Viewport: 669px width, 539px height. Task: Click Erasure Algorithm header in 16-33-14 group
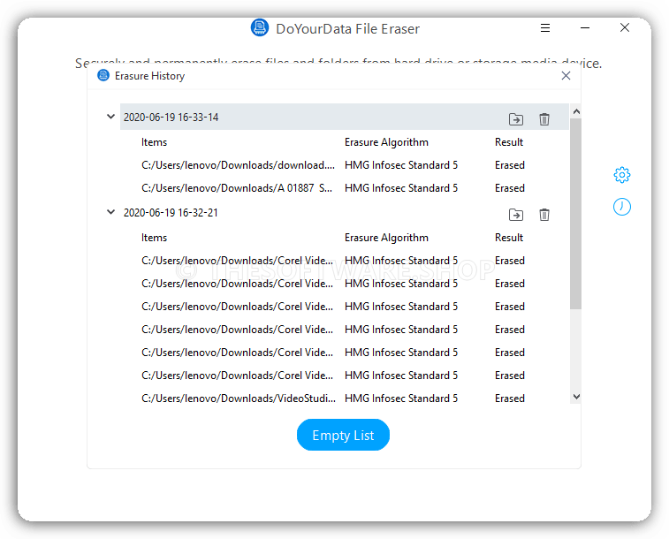point(386,142)
